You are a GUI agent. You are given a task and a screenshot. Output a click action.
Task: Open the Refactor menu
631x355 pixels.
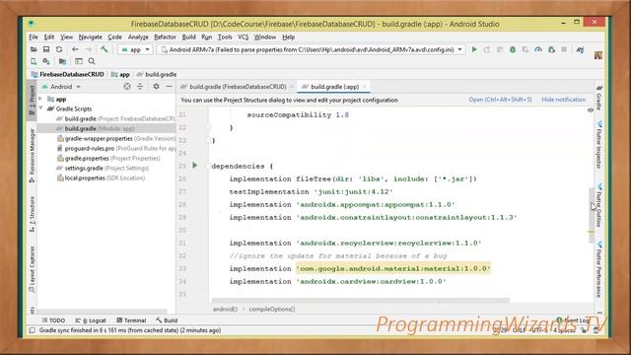[165, 37]
